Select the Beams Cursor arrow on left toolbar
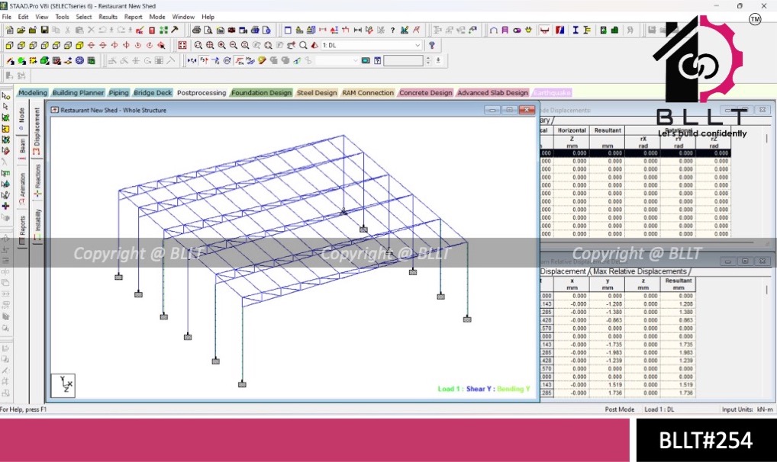777x462 pixels. tap(5, 107)
